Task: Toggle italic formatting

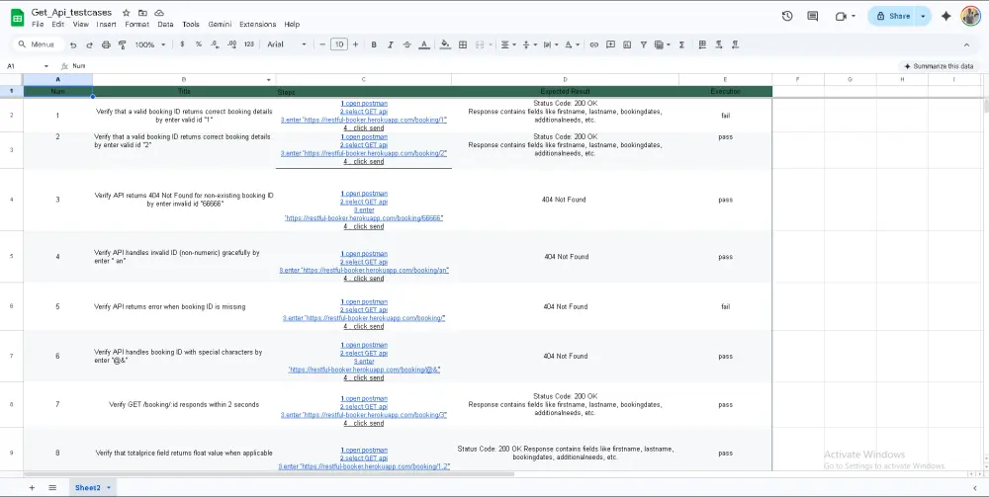Action: (x=391, y=44)
